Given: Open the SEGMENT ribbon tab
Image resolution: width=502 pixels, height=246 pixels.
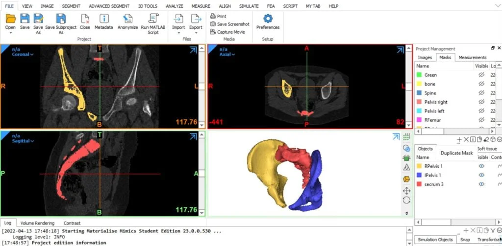Looking at the screenshot, I should (71, 6).
